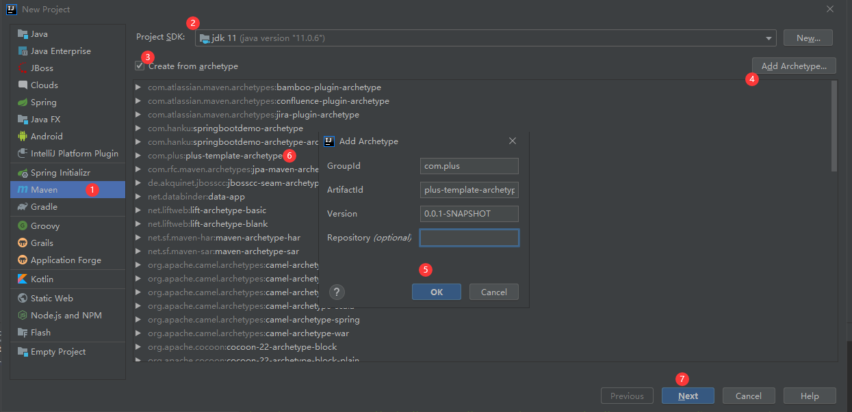Click Cancel in Add Archetype dialog
The image size is (852, 412).
coord(494,292)
